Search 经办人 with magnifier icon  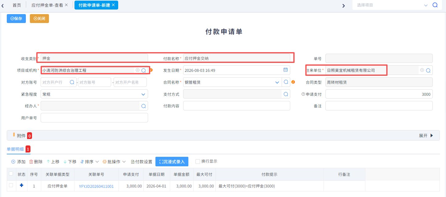[143, 106]
